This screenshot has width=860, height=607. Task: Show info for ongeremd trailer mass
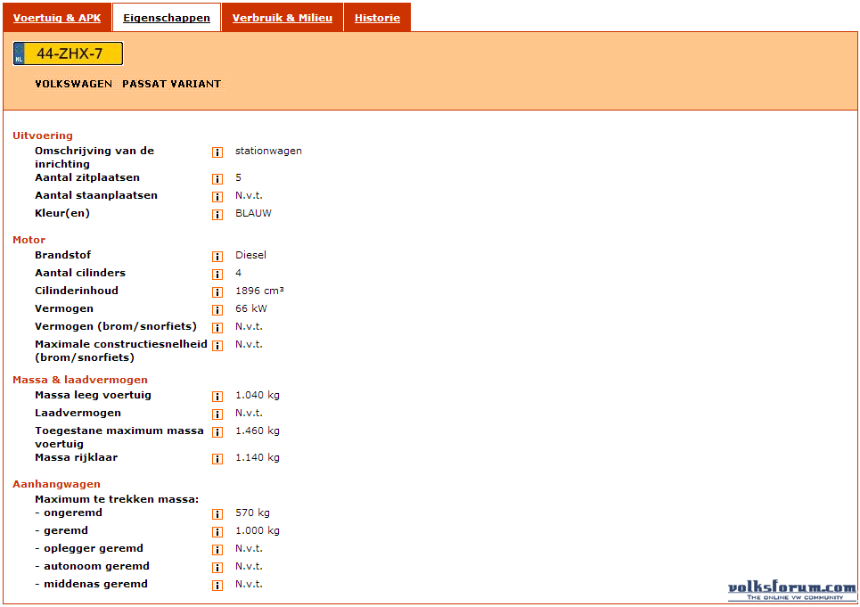217,513
